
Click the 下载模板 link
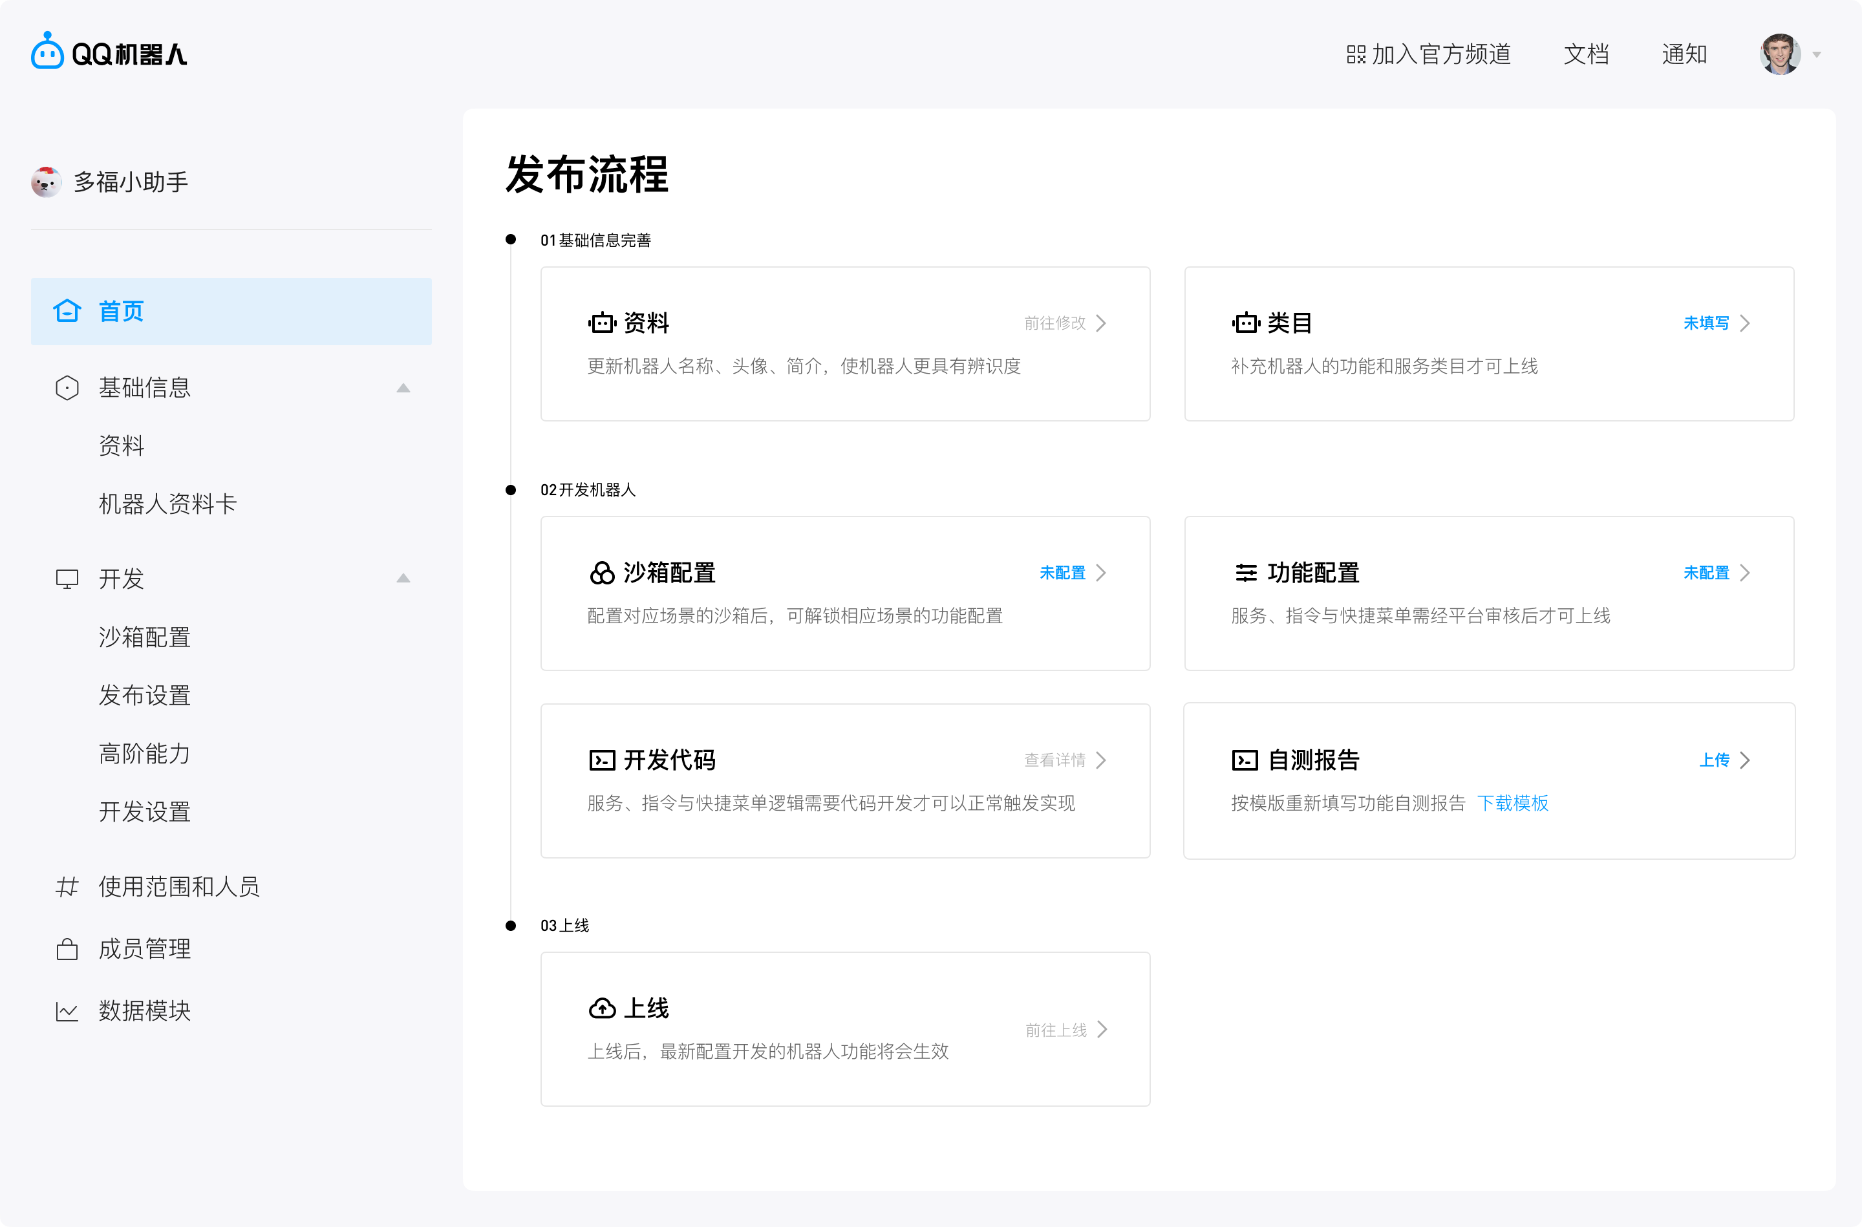[x=1514, y=804]
